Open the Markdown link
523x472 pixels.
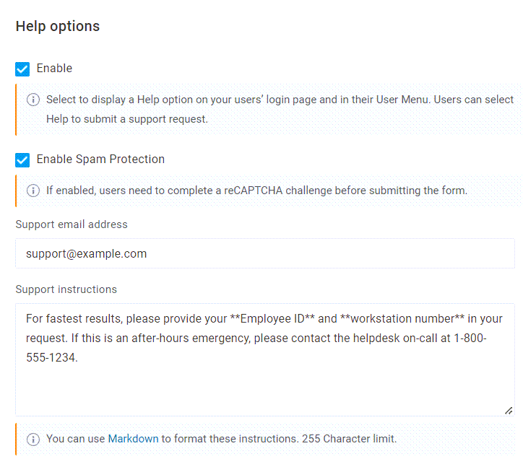133,439
